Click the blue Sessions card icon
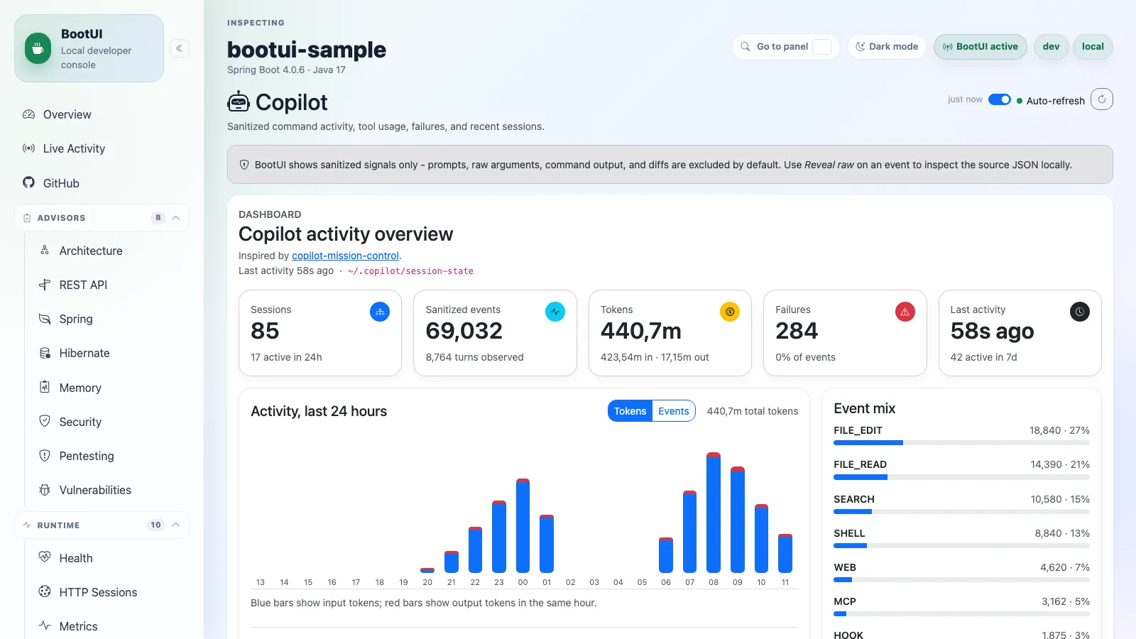 (380, 312)
